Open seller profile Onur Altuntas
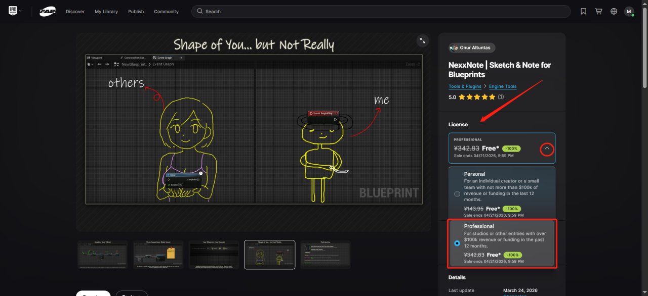This screenshot has height=296, width=648. point(472,47)
